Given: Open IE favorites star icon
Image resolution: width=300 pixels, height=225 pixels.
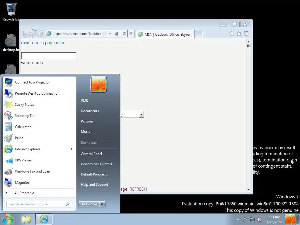Looking at the screenshot, I should (239, 34).
